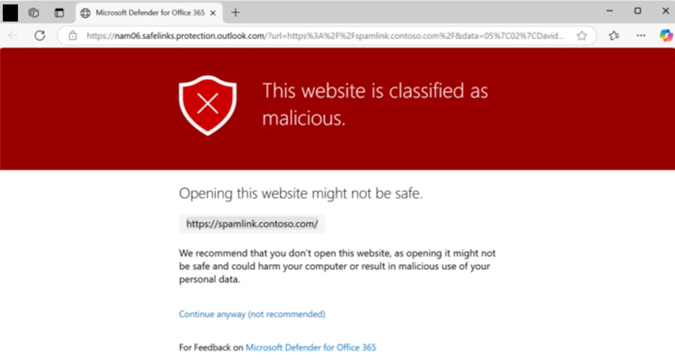
Task: View site information lock icon
Action: [x=73, y=35]
